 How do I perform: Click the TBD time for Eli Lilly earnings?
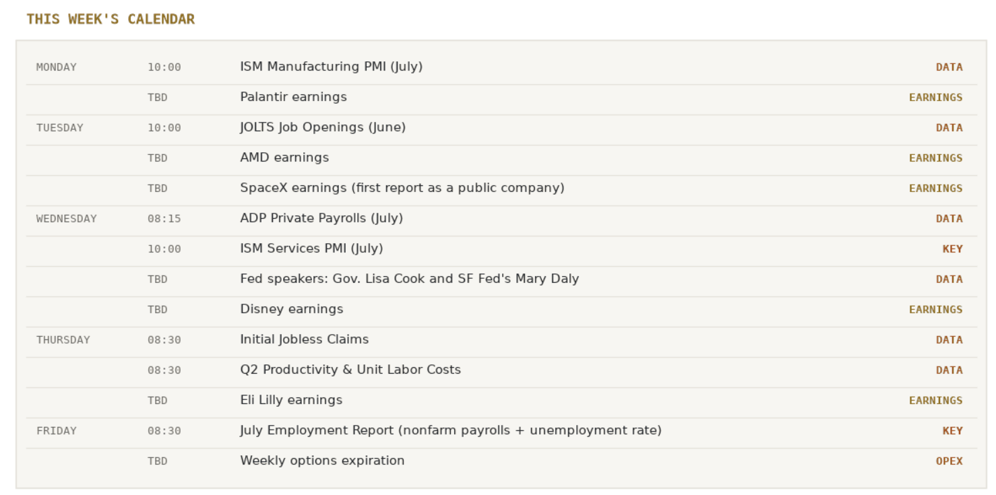coord(158,401)
